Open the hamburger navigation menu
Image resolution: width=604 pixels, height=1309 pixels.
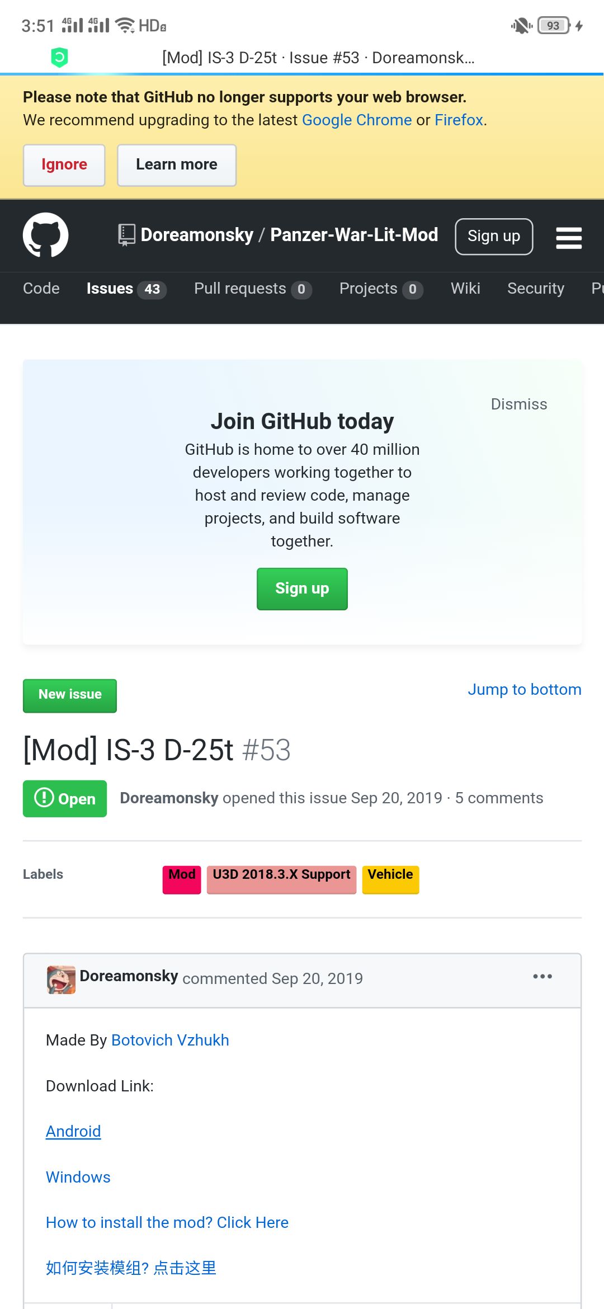point(569,238)
